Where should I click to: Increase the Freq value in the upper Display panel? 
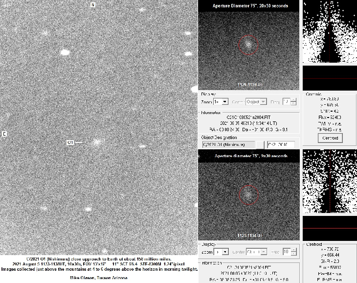(293, 99)
